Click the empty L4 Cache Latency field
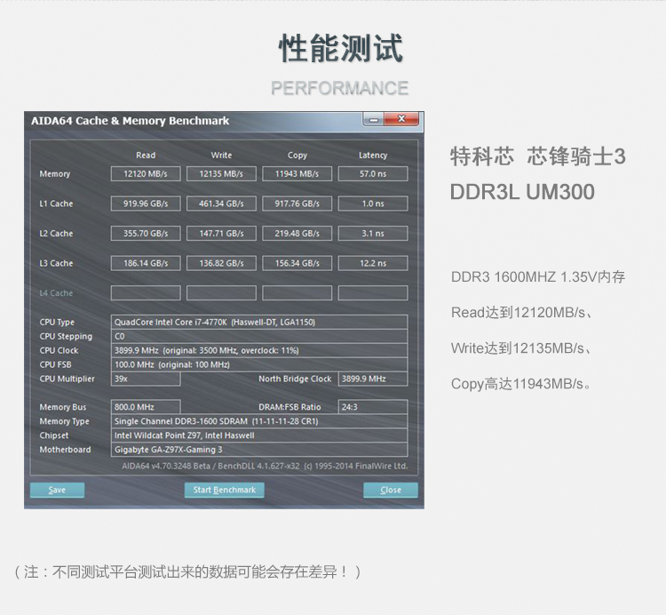 [x=373, y=293]
